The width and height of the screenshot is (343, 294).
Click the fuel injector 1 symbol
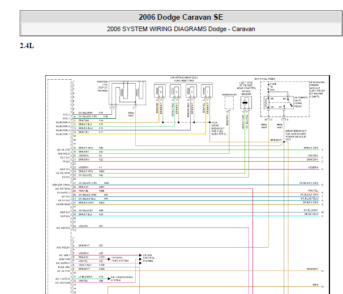(207, 92)
